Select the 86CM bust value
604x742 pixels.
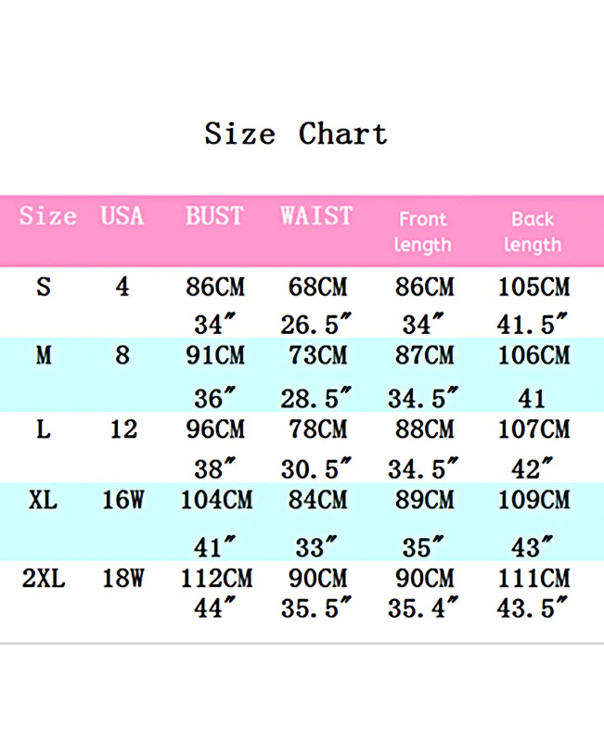215,287
